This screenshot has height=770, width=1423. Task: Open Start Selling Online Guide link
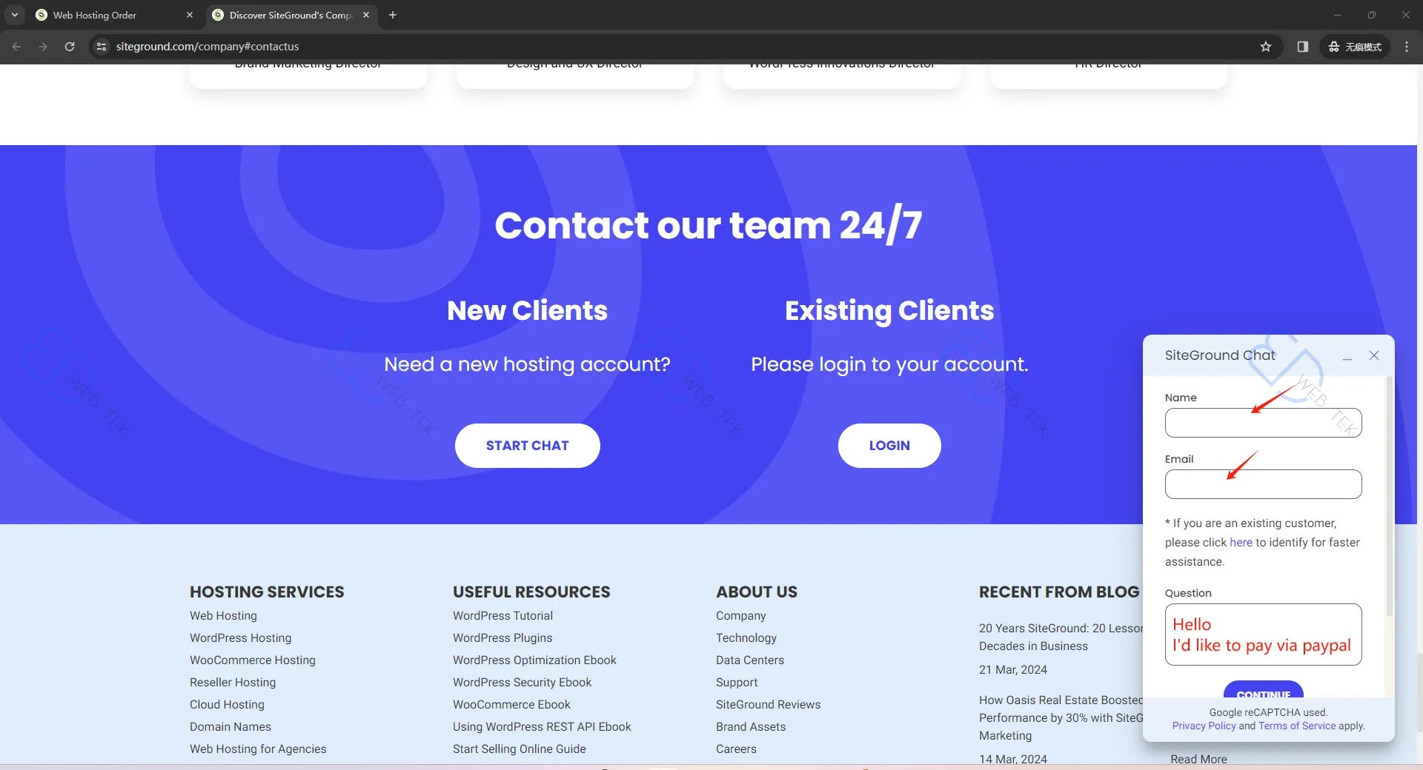pyautogui.click(x=519, y=749)
